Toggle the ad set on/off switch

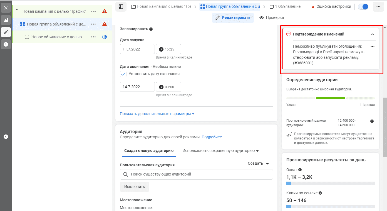(363, 6)
